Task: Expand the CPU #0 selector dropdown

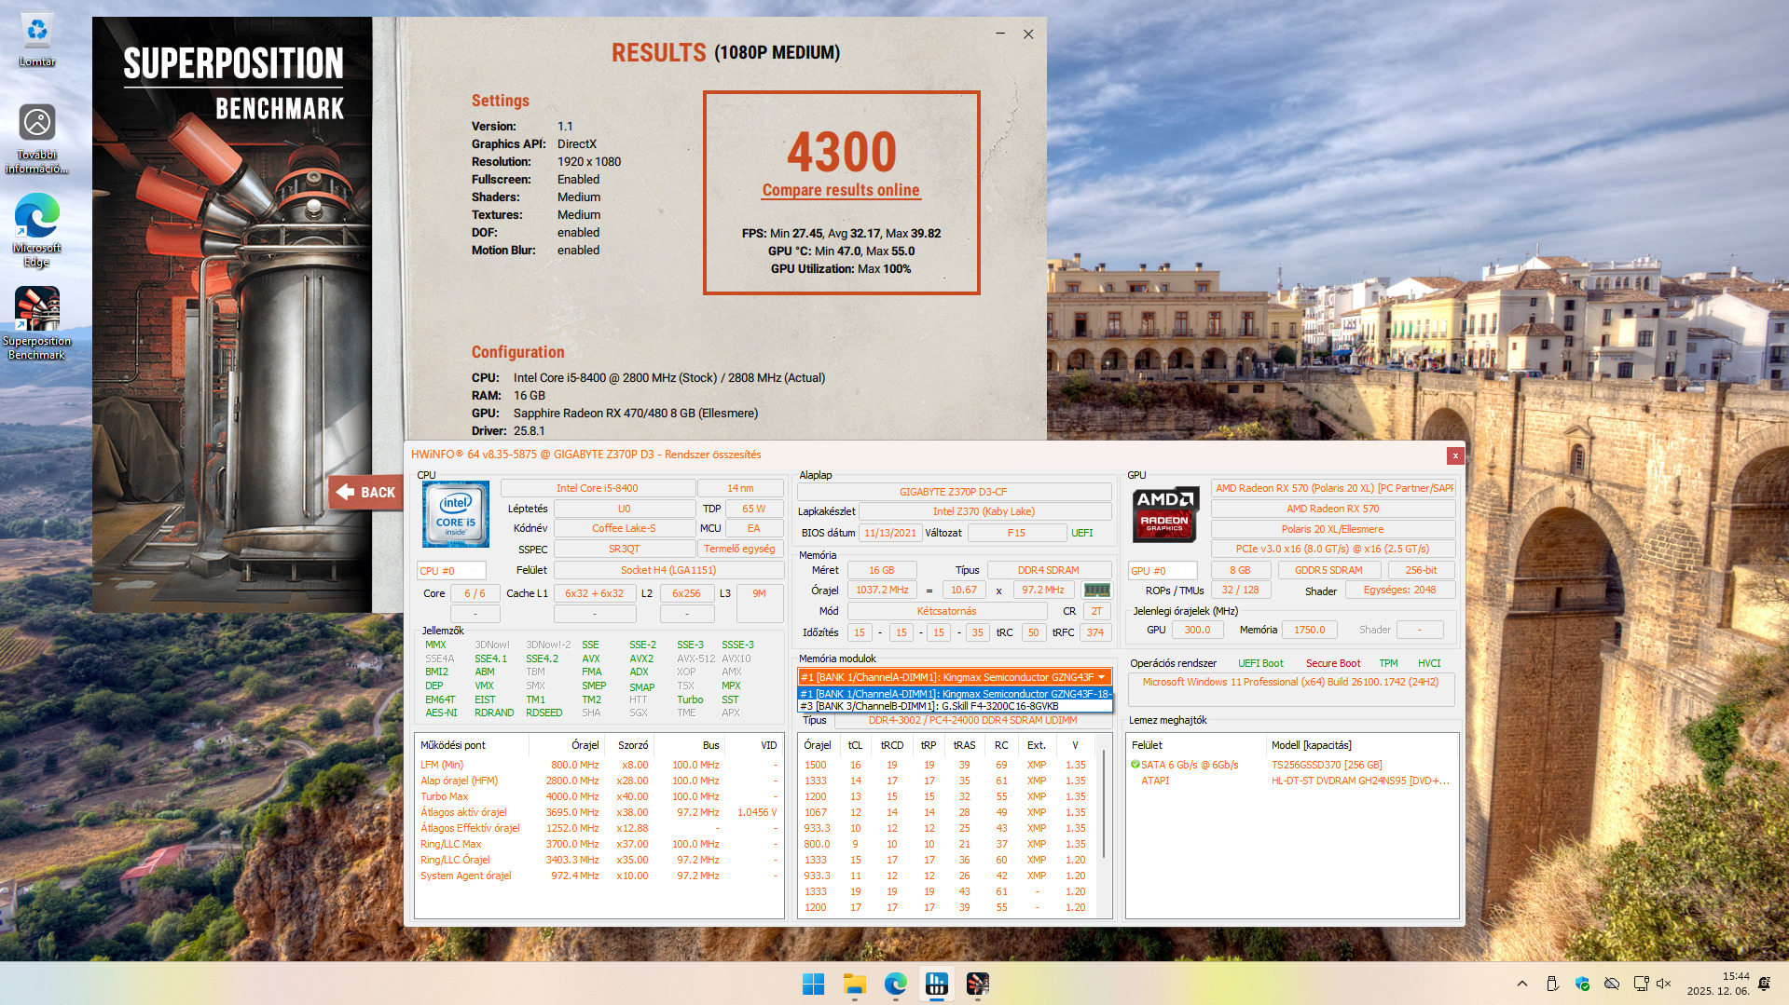Action: point(451,571)
